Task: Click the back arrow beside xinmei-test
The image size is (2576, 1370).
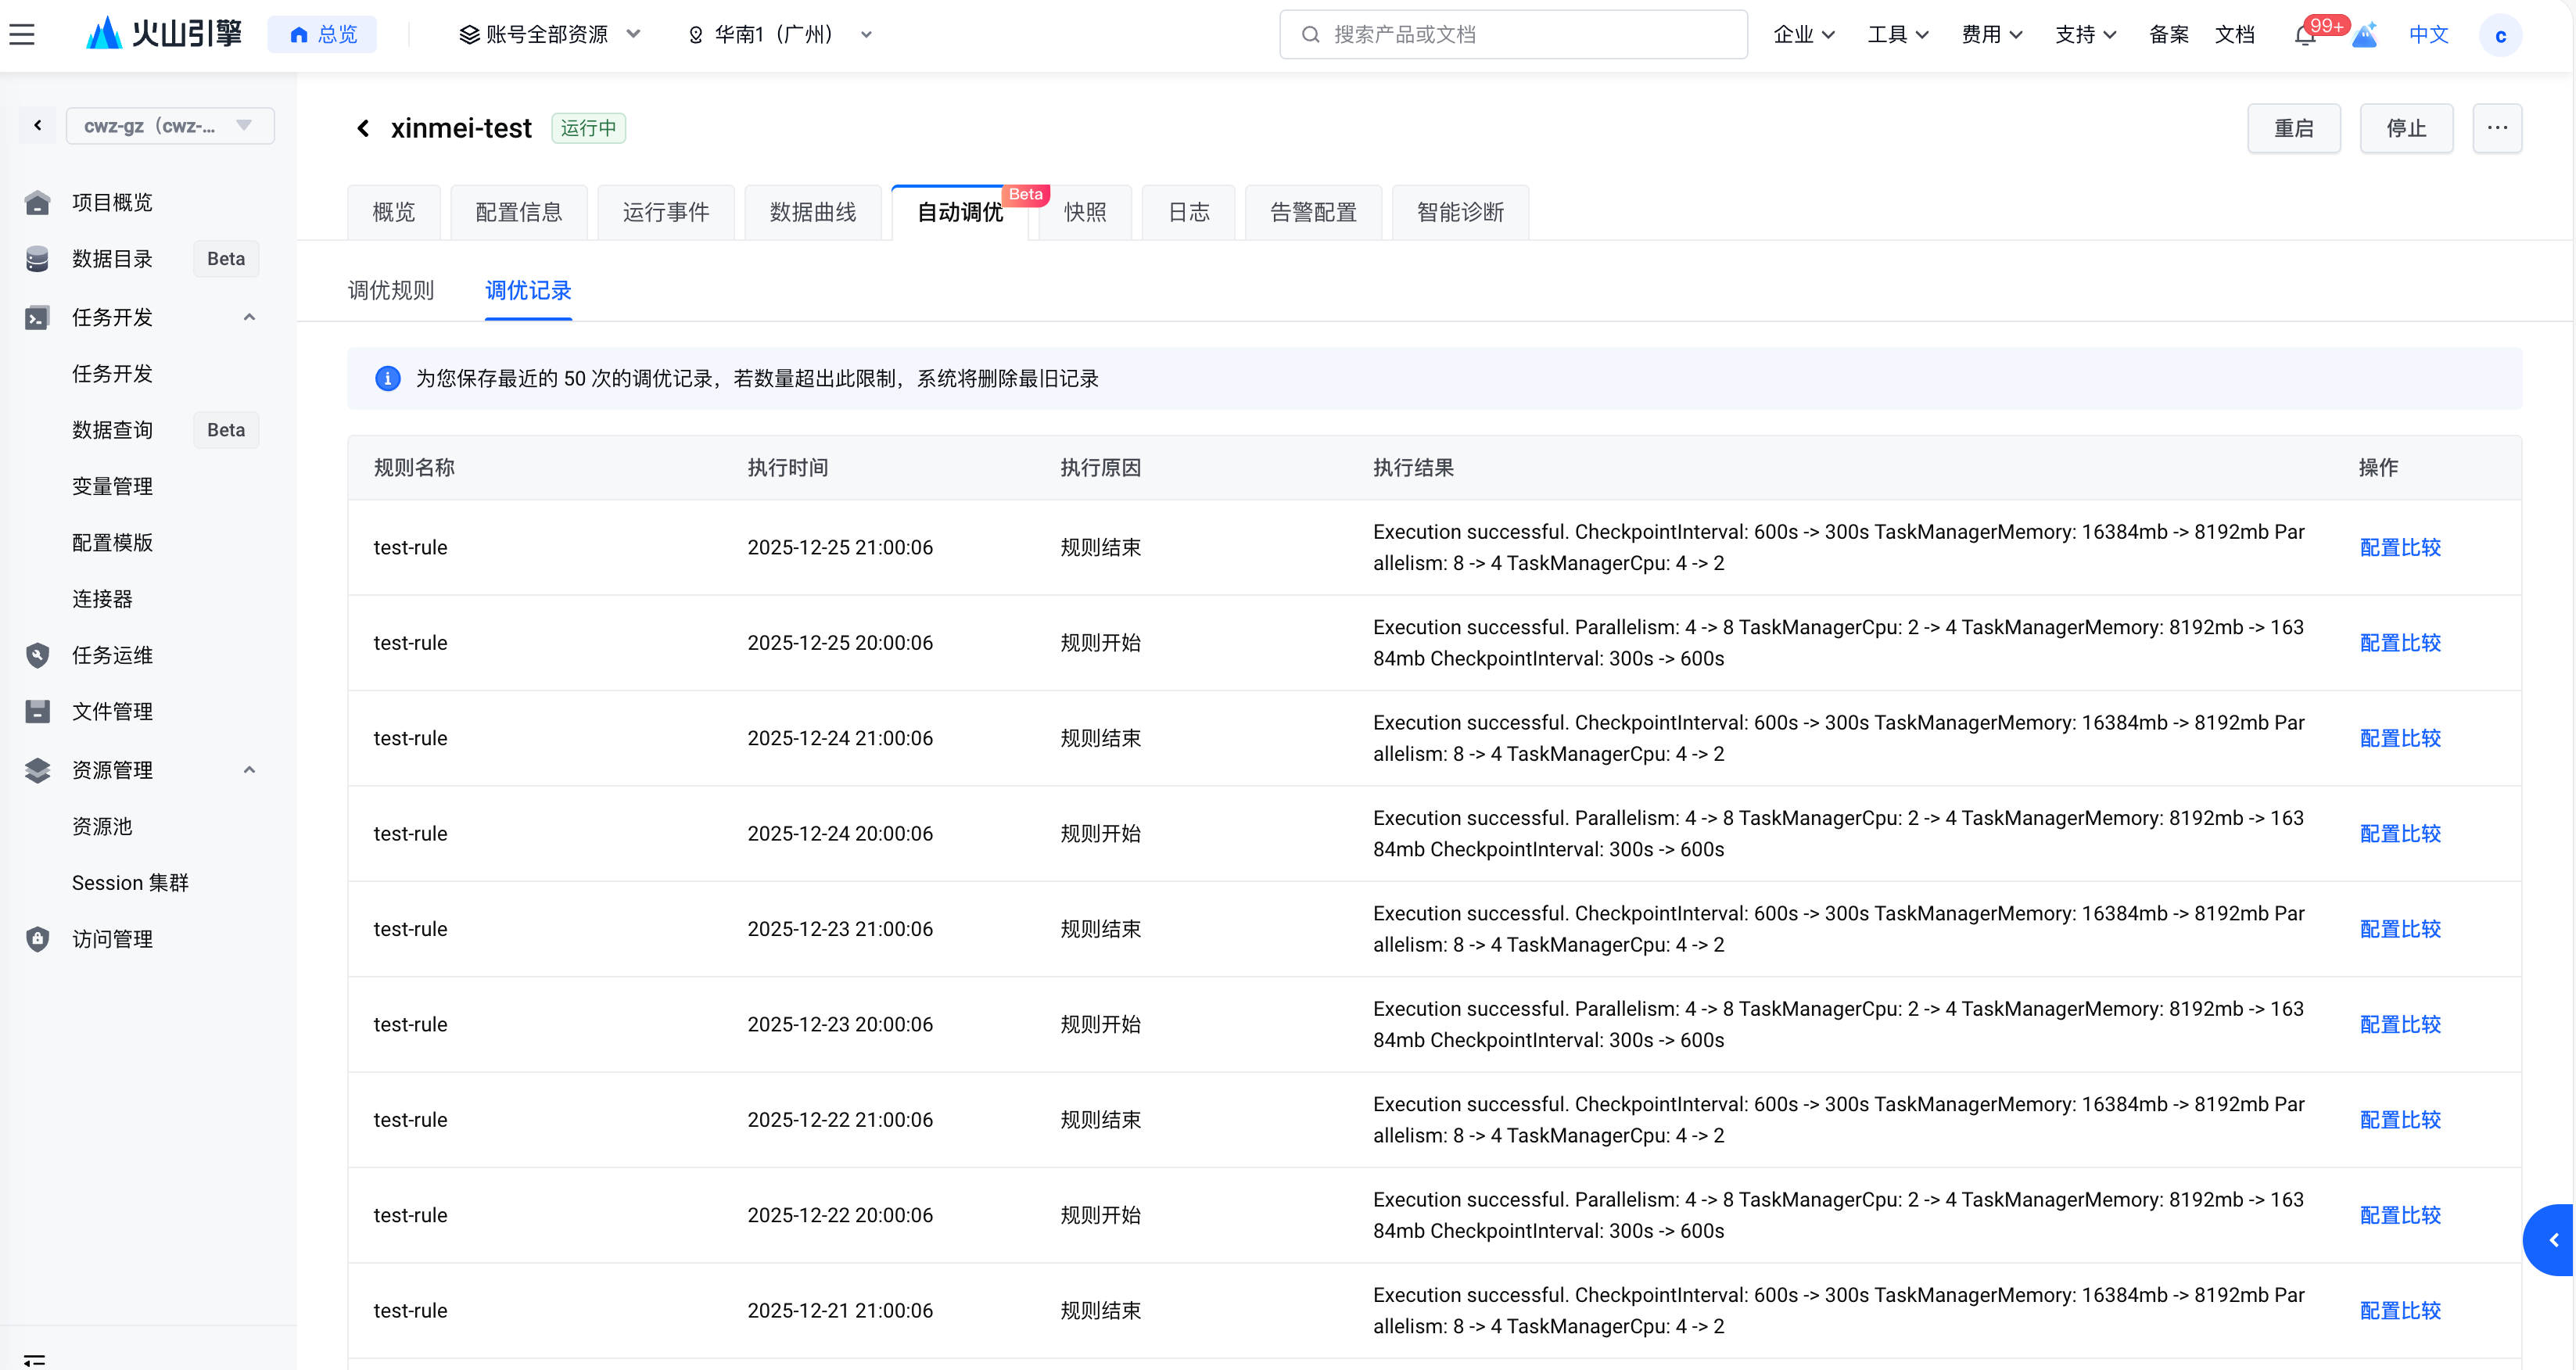Action: (363, 128)
